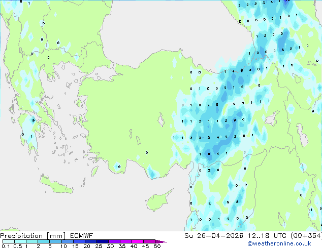This screenshot has height=248, width=322.
Task: Pick the 15–20 mm legend color swatch
Action: click(x=79, y=241)
